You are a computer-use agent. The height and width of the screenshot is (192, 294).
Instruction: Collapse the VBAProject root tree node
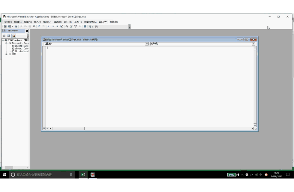(x=3, y=40)
